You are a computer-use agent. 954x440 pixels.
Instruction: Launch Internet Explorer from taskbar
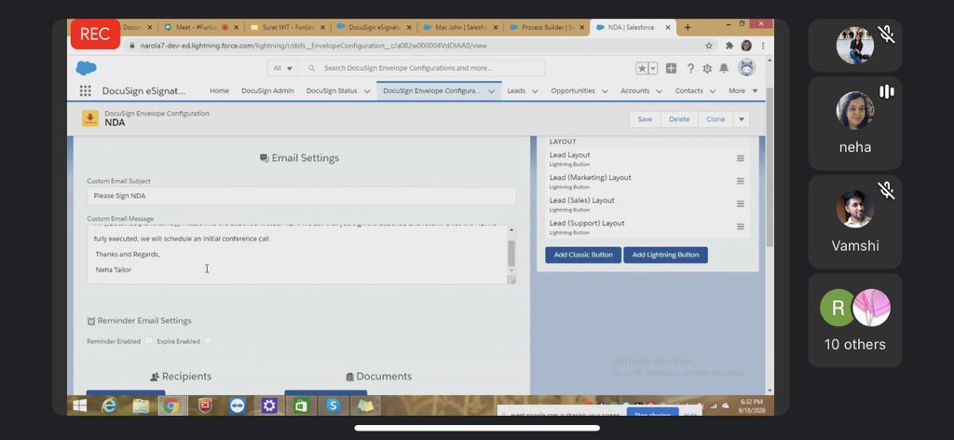pos(109,406)
